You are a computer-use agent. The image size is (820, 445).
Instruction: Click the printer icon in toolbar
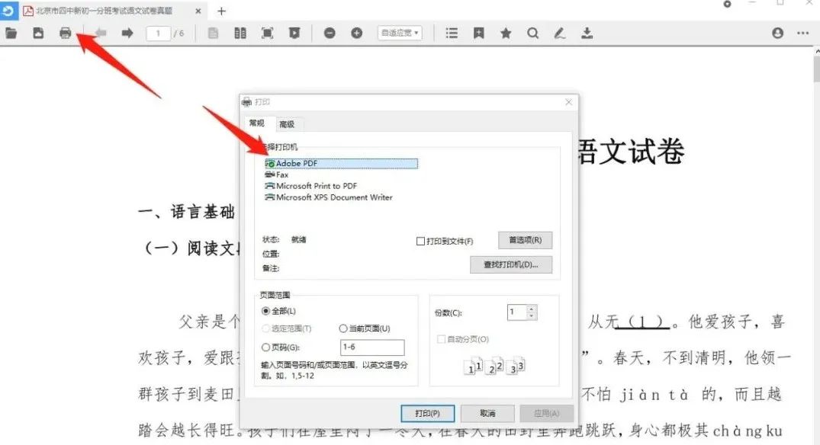(66, 34)
